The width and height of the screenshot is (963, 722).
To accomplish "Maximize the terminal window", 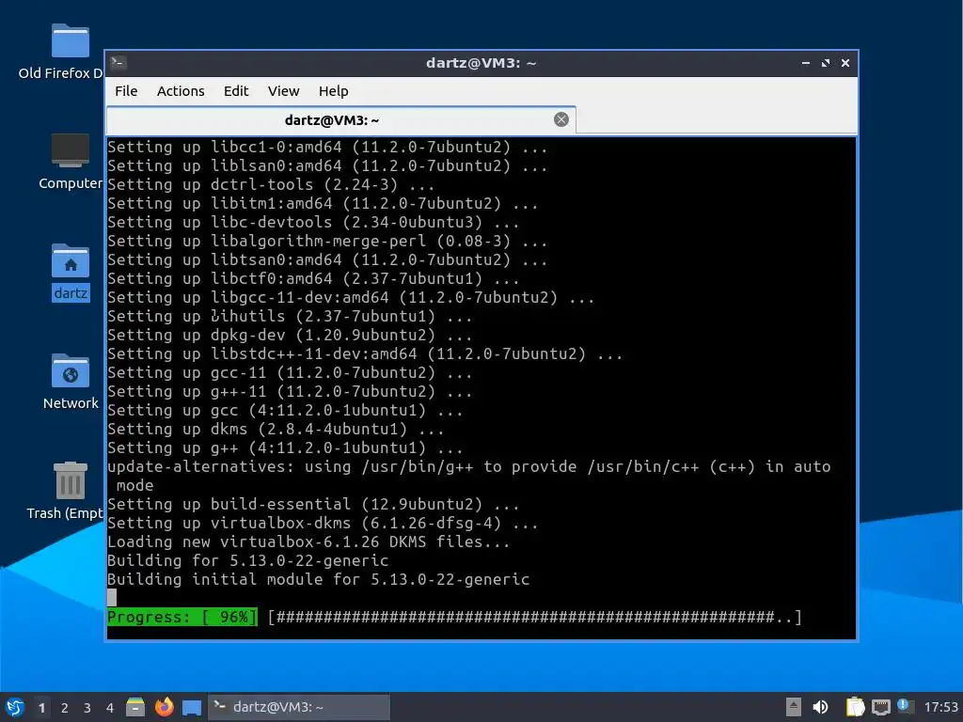I will coord(826,63).
